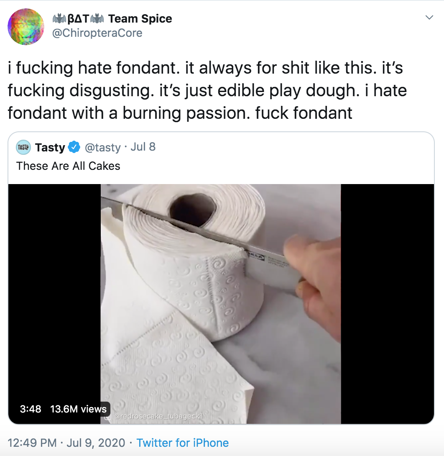Click the 13.6M views counter
This screenshot has width=444, height=456.
point(78,409)
